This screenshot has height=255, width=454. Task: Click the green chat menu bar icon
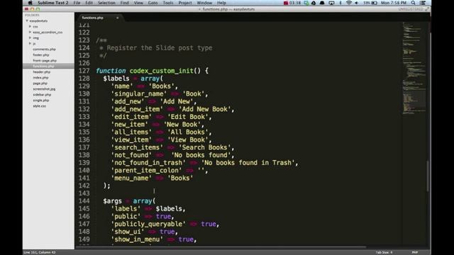[x=306, y=3]
